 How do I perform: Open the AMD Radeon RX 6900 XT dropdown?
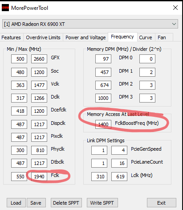click(90, 24)
